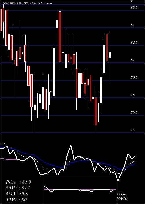Click the 78 price axis label
The height and width of the screenshot is (204, 145).
[x=133, y=95]
